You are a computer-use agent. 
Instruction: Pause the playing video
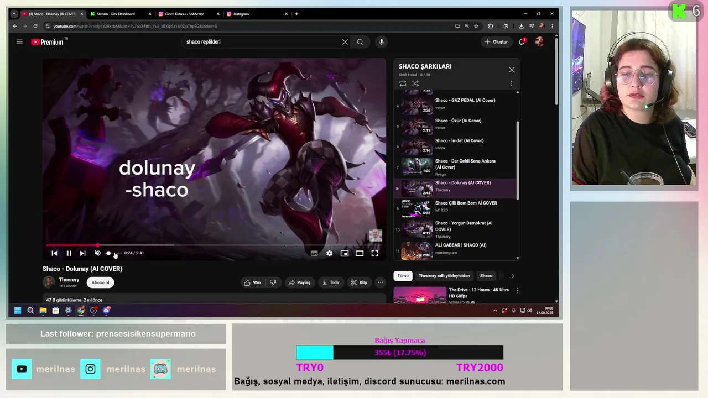(69, 253)
